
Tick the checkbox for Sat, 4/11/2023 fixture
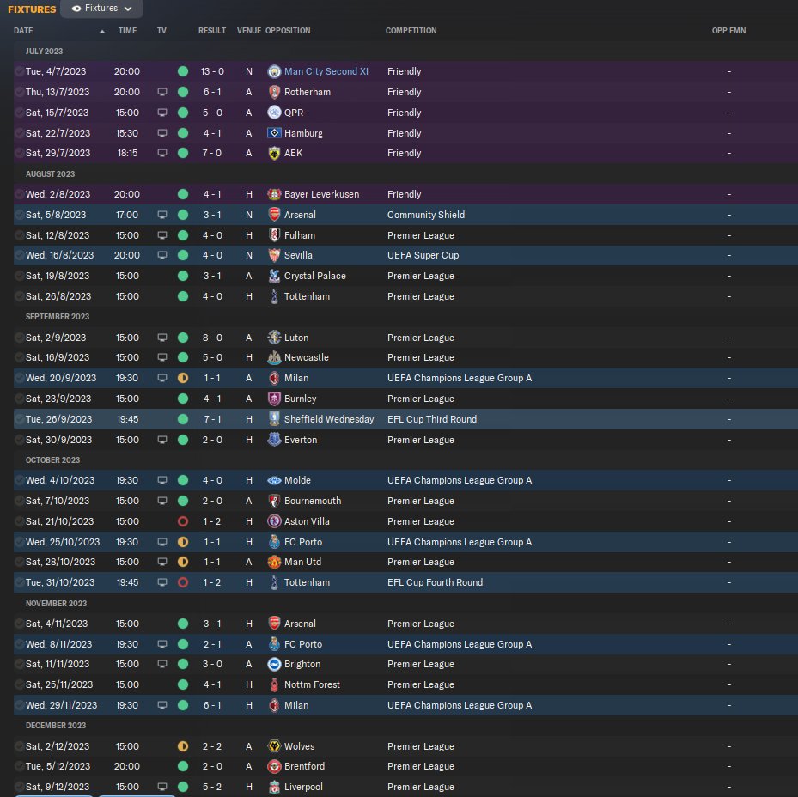pos(20,624)
